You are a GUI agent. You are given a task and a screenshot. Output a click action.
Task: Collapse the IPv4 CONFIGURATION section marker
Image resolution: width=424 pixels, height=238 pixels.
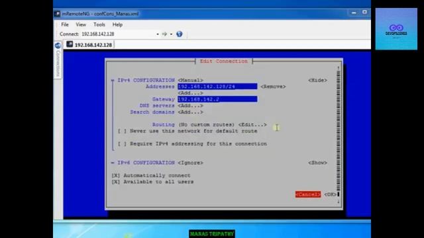pyautogui.click(x=113, y=81)
